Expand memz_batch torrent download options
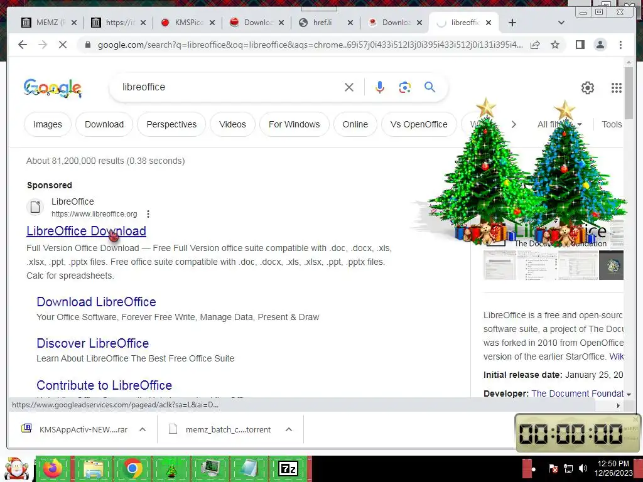The image size is (643, 482). [x=289, y=429]
